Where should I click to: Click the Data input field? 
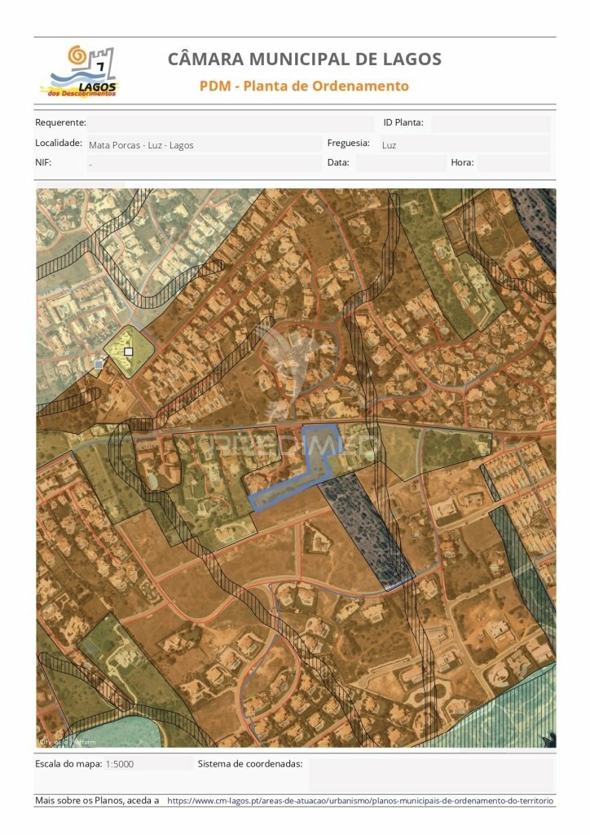point(399,163)
